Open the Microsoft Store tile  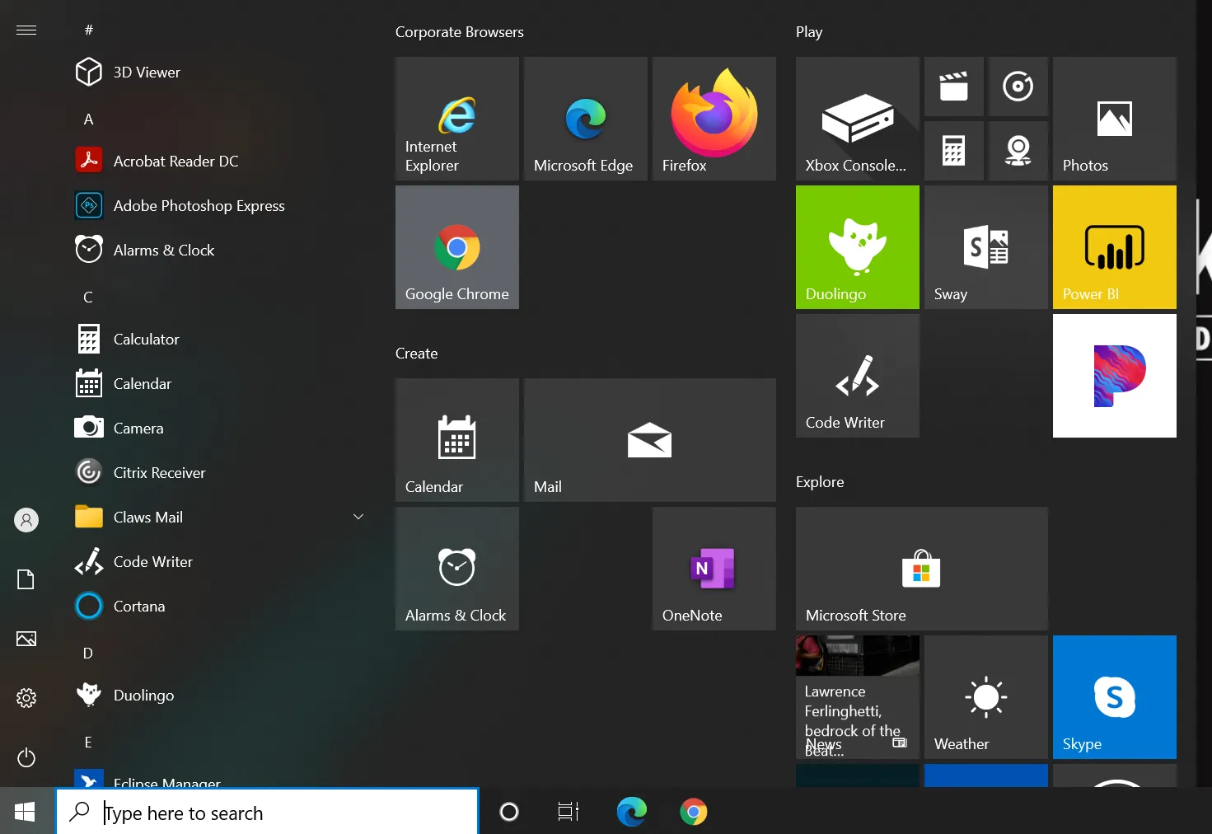pos(922,569)
